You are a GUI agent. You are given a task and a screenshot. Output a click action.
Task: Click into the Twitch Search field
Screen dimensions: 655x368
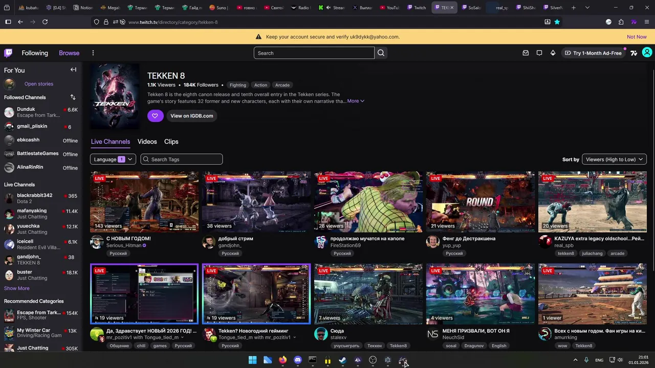tap(314, 53)
